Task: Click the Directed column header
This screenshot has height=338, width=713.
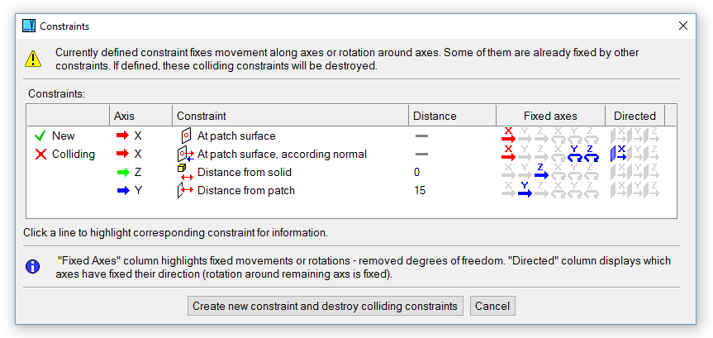Action: (635, 116)
